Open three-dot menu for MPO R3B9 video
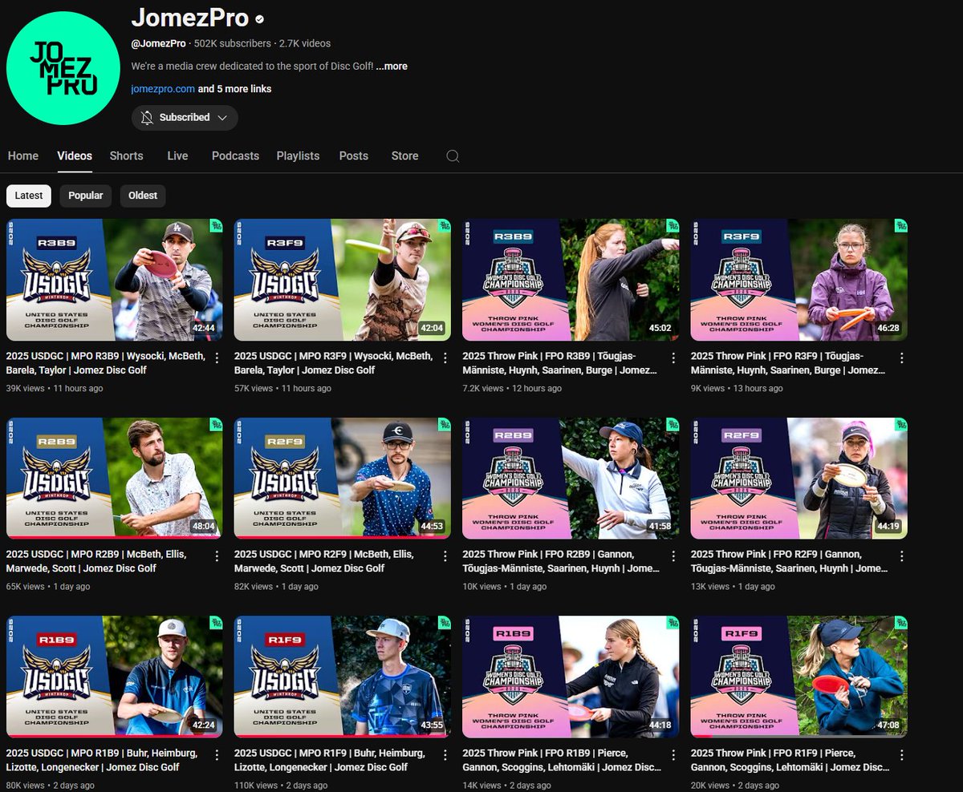The height and width of the screenshot is (792, 963). tap(217, 358)
